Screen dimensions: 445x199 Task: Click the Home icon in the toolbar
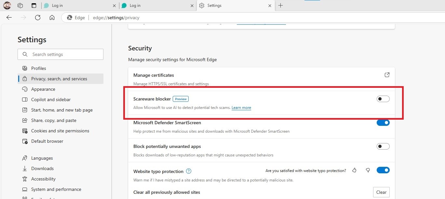click(52, 18)
